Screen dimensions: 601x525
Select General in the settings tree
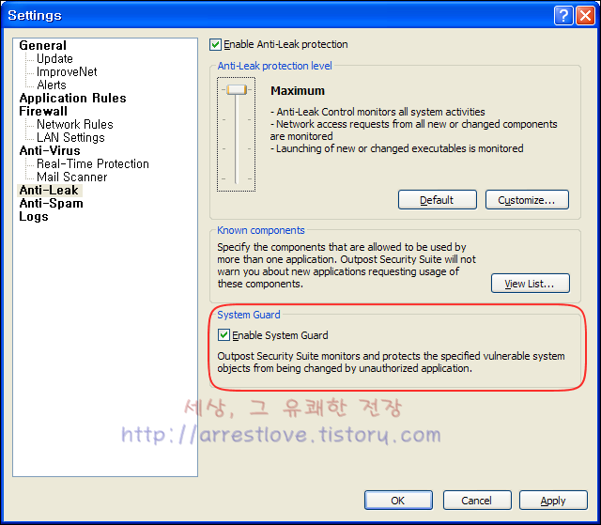[x=42, y=45]
